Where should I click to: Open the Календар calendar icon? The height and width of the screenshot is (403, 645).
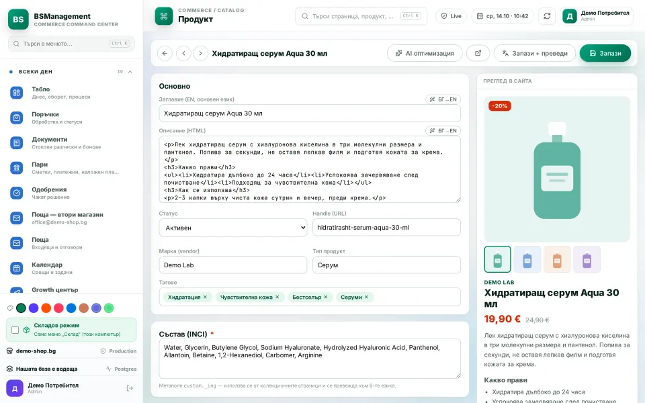click(16, 268)
